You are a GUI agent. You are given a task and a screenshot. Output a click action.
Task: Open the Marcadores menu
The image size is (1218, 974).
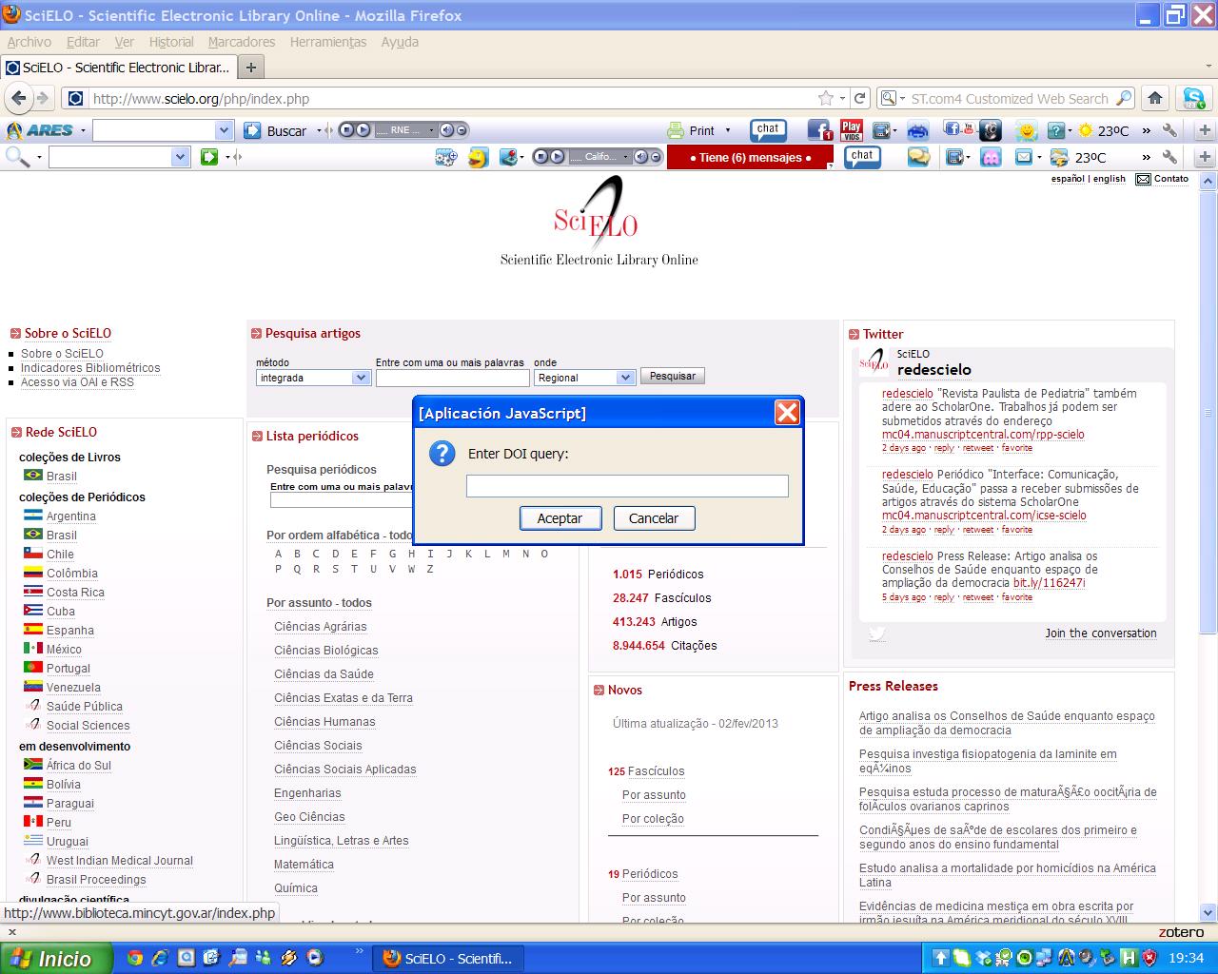click(x=241, y=42)
